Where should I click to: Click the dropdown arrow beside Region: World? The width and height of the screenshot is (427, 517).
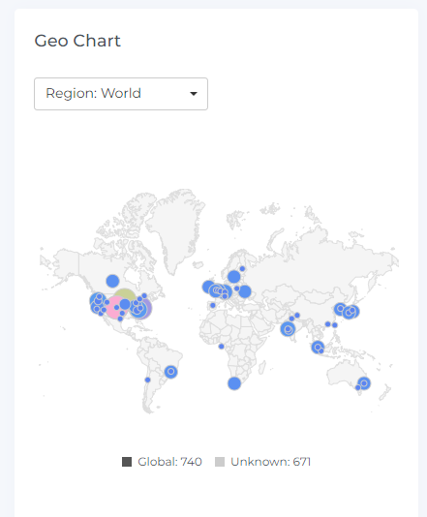pos(194,94)
